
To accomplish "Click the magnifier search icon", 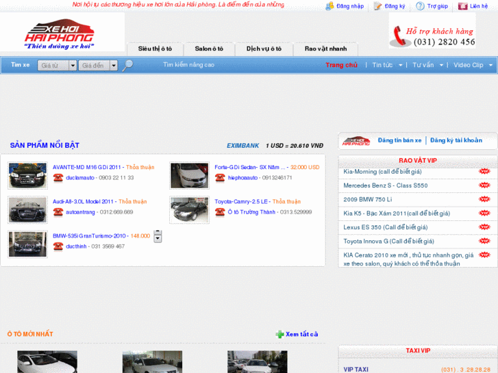I will click(127, 66).
